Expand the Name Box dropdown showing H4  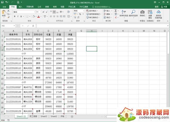point(14,26)
